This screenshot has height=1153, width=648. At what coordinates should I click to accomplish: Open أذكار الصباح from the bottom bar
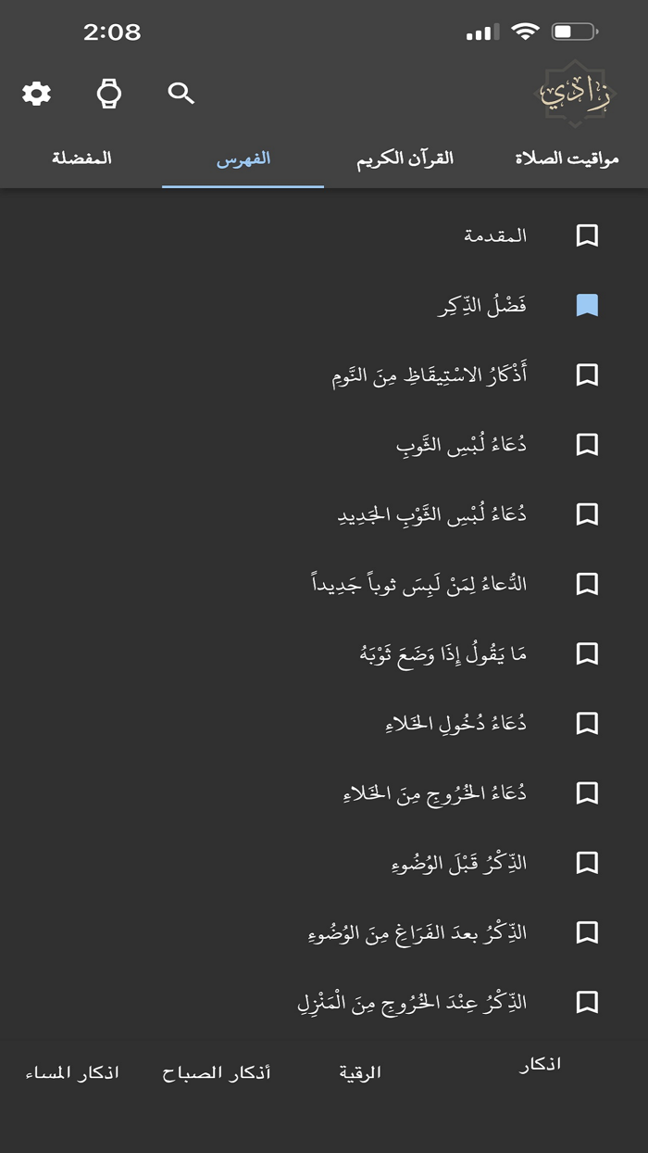(x=216, y=1071)
